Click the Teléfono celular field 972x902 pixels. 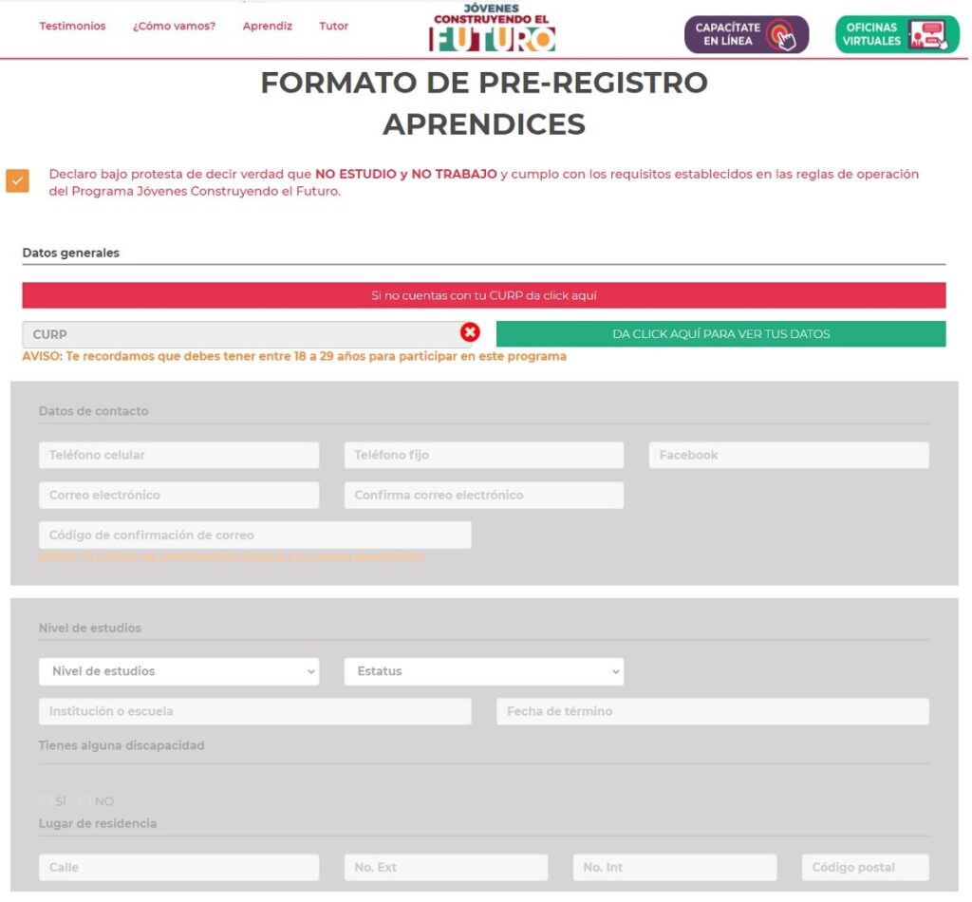179,455
